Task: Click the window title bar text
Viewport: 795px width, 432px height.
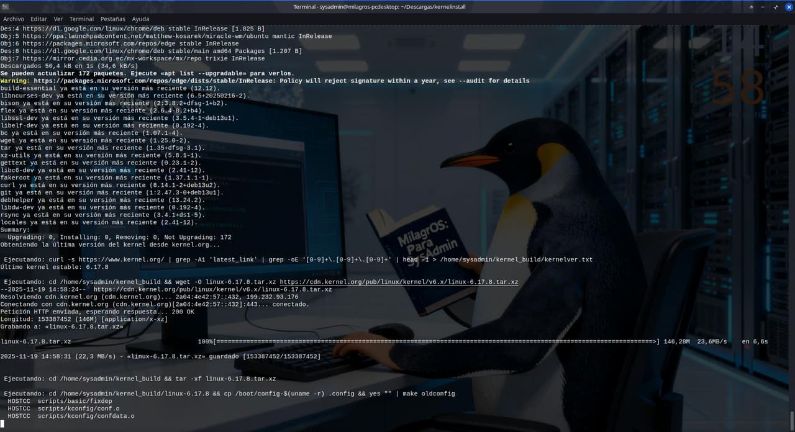Action: [397, 6]
